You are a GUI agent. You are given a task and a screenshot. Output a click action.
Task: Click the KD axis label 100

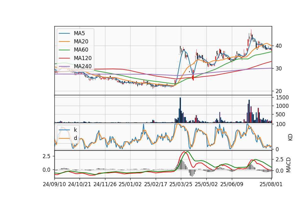(x=281, y=124)
